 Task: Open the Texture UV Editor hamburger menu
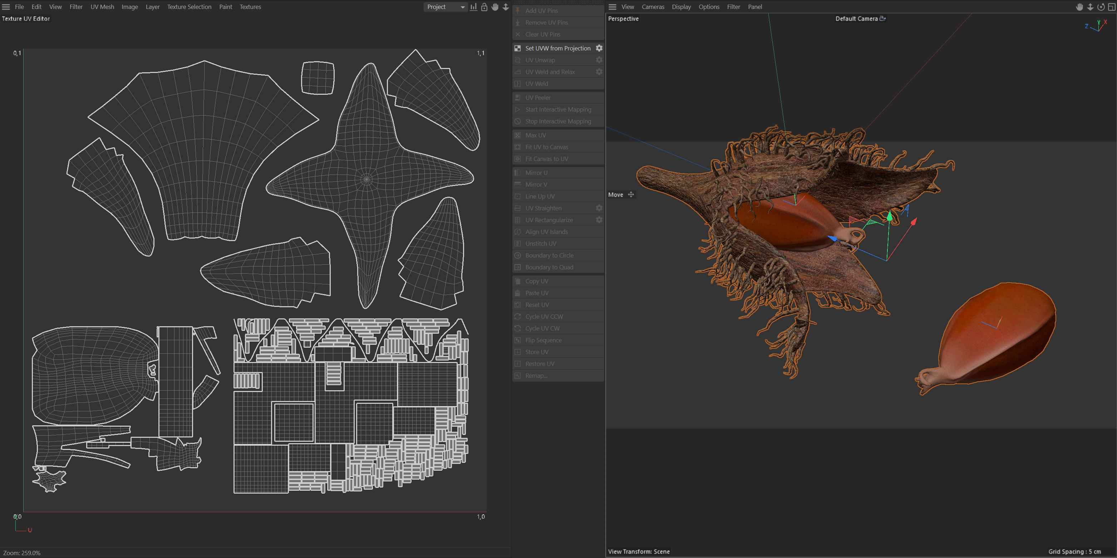6,7
